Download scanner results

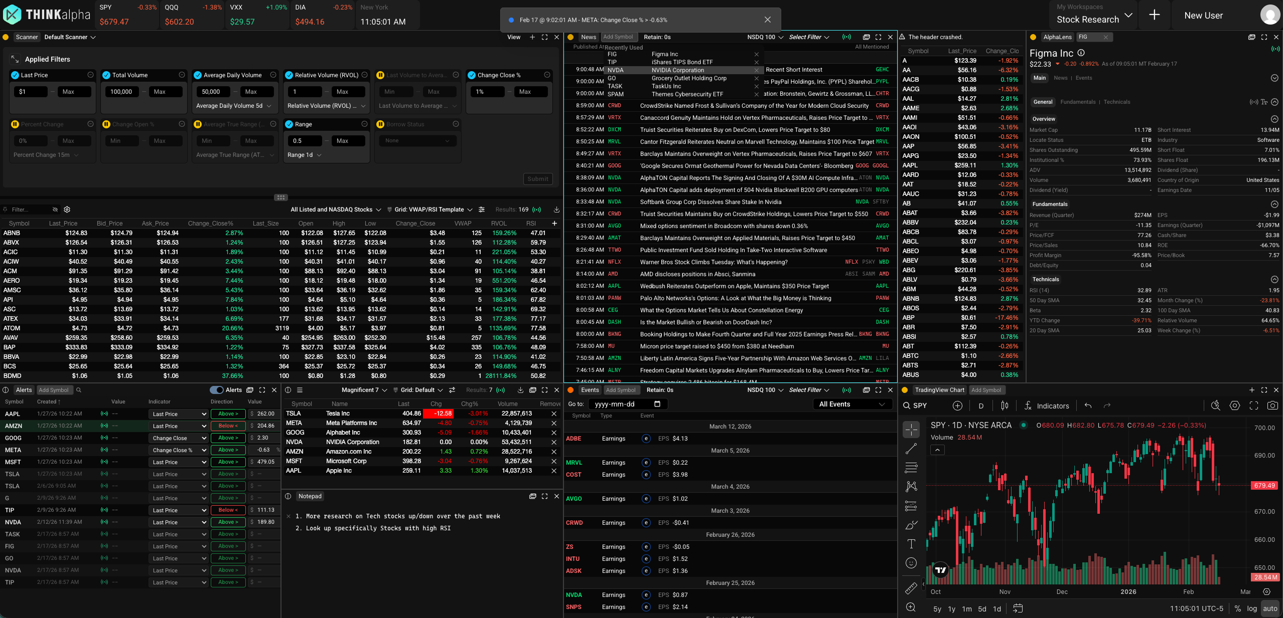(x=556, y=210)
